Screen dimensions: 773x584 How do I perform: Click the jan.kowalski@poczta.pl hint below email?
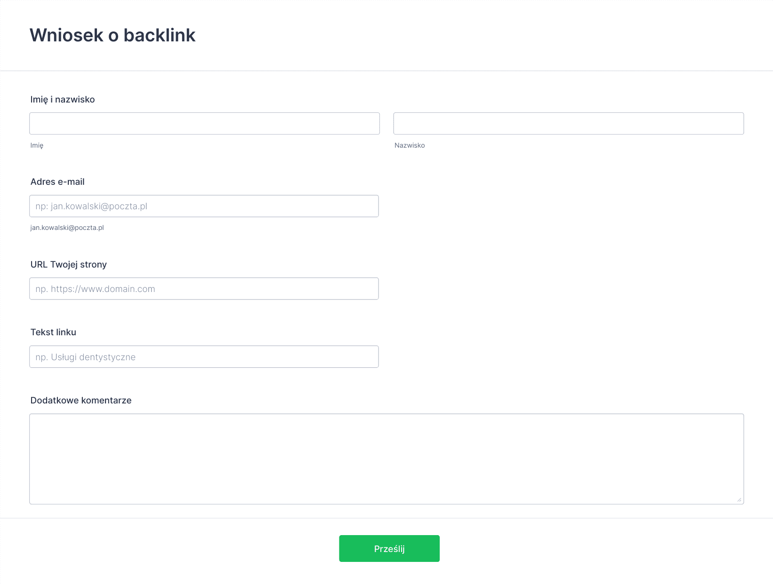point(67,228)
